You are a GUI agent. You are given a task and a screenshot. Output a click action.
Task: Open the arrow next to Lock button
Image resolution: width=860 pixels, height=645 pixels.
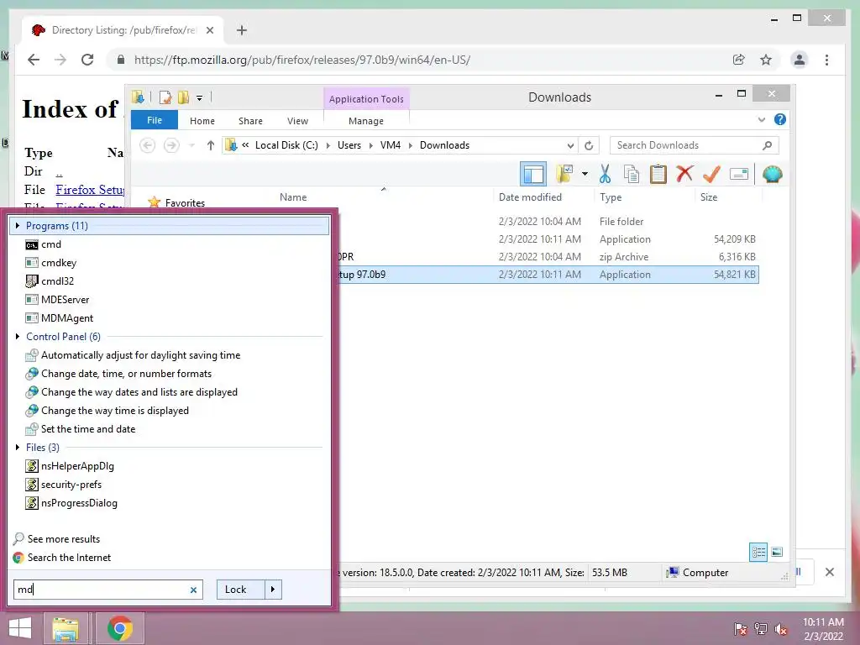click(273, 589)
